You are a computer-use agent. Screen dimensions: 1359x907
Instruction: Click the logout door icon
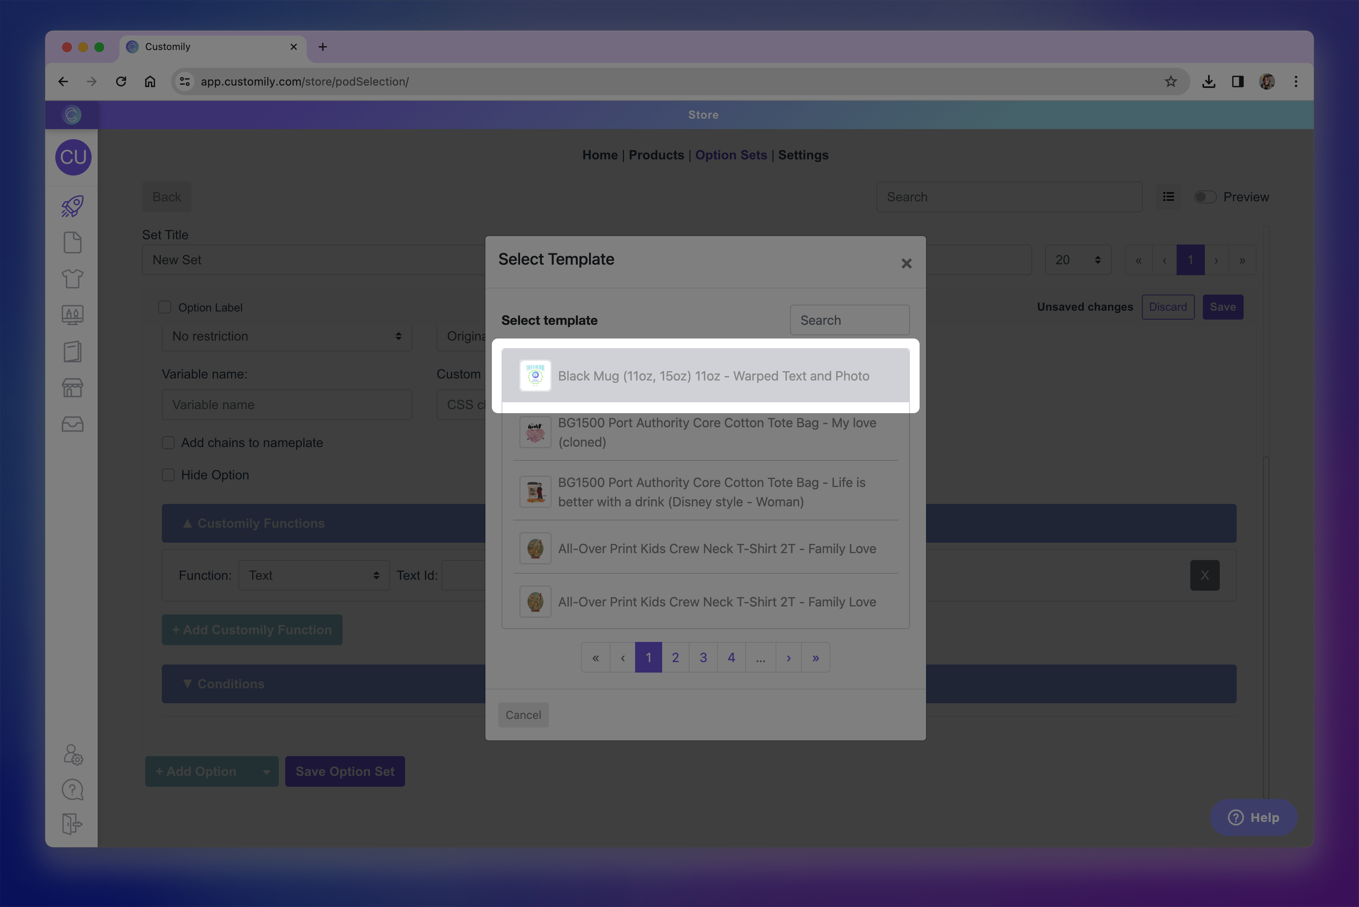pos(72,824)
